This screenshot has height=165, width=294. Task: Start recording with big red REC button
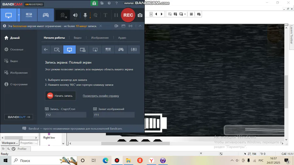(x=128, y=15)
